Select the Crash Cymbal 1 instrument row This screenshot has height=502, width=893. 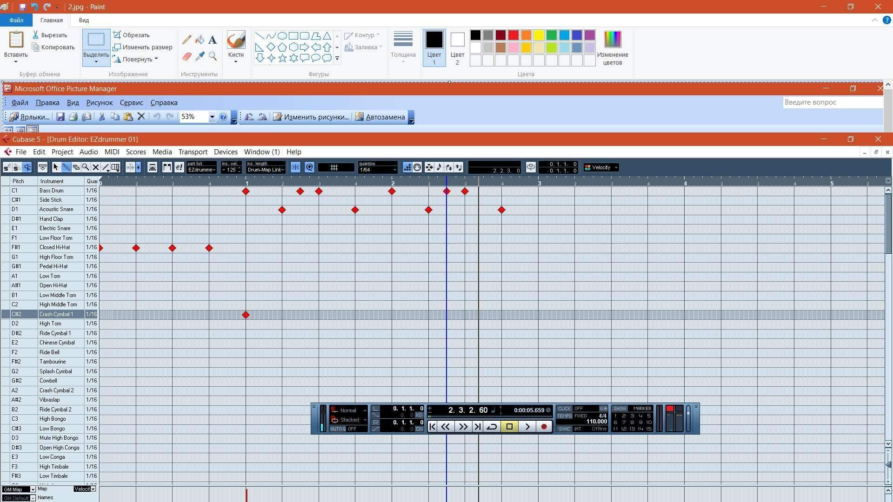56,314
